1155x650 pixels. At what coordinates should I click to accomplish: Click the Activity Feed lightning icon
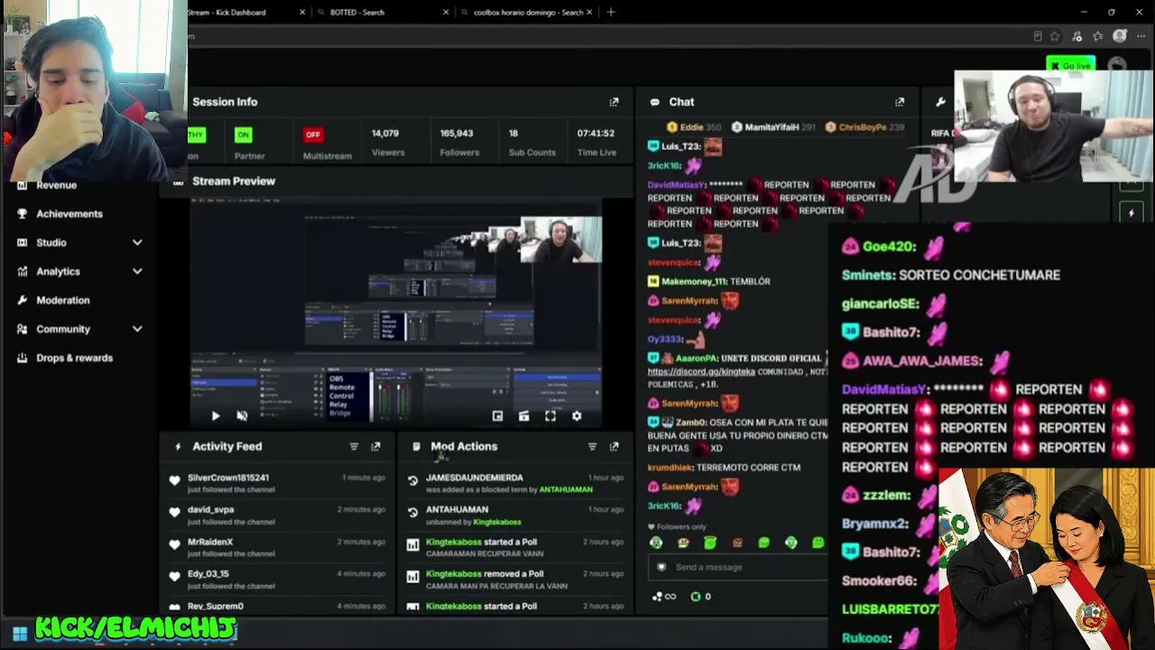click(178, 446)
